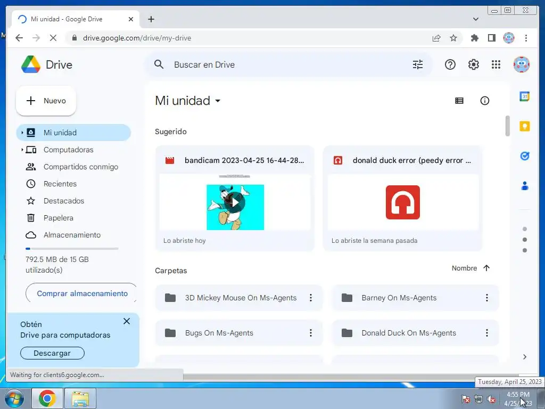Open Google Tasks side panel
This screenshot has width=545, height=409.
pos(524,156)
